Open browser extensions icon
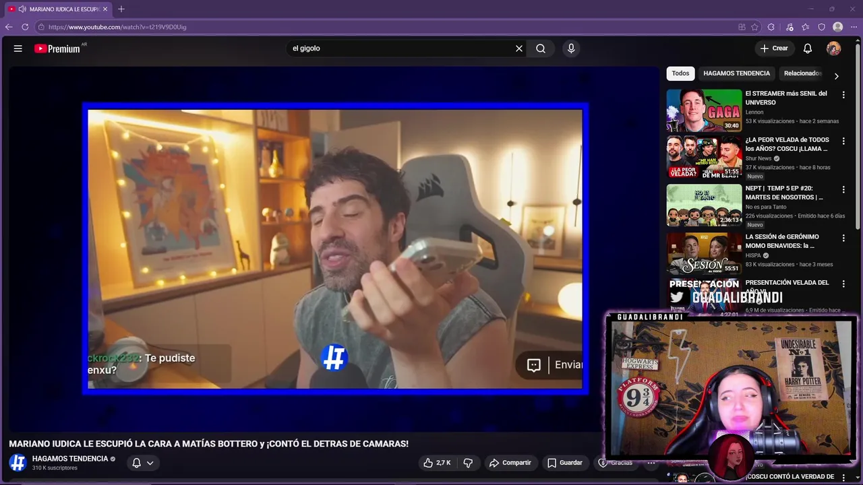Screen dimensions: 863x485 coord(771,27)
